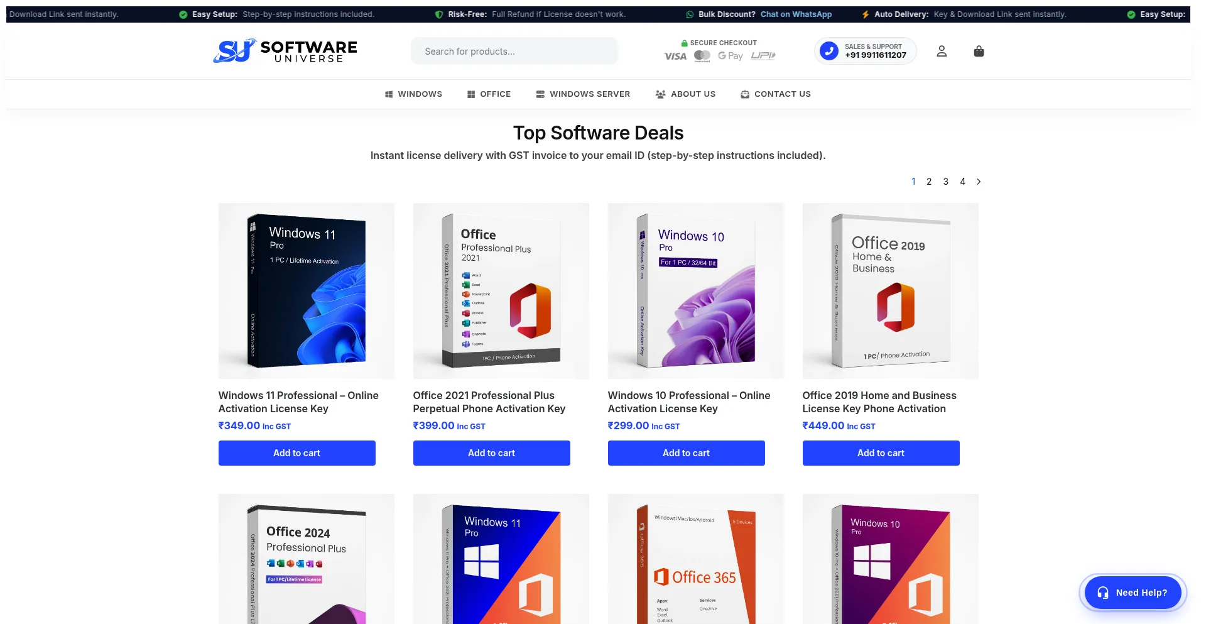This screenshot has width=1206, height=624.
Task: Open Office 2019 Home and Business title
Action: point(879,402)
